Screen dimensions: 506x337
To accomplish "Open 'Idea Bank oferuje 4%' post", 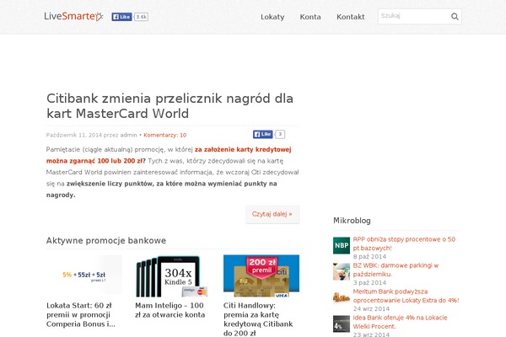I will (400, 322).
